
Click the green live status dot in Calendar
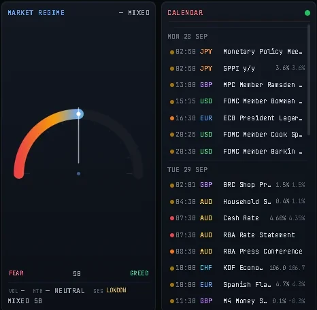point(307,13)
